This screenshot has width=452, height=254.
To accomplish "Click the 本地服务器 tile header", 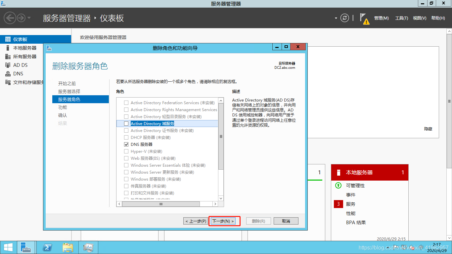I will tap(370, 172).
